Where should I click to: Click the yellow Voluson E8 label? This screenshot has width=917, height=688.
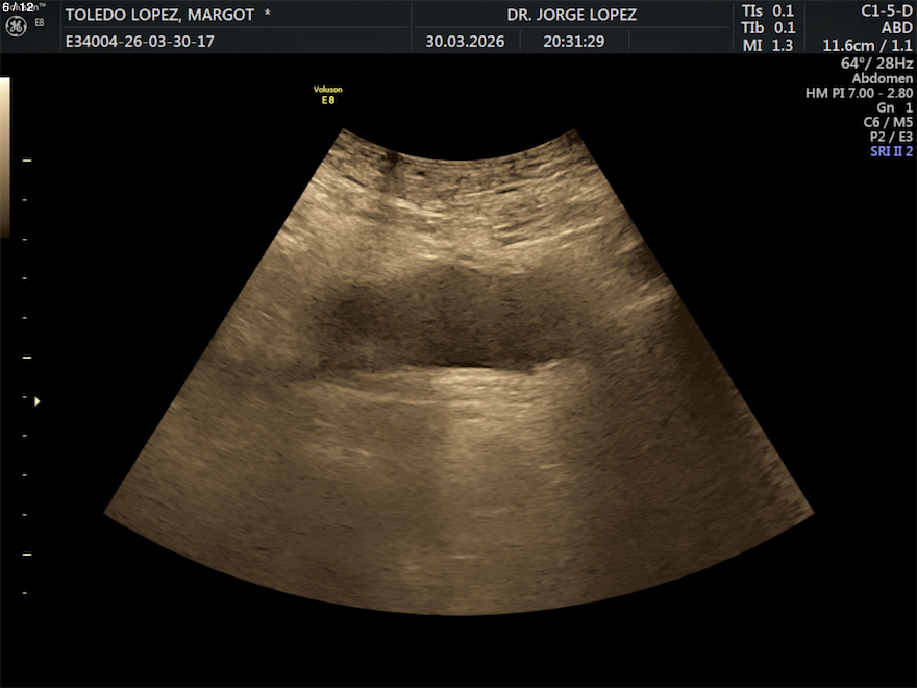tap(328, 95)
